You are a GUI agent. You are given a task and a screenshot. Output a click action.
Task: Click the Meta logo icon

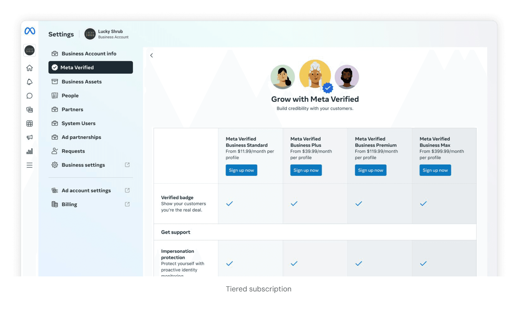pyautogui.click(x=30, y=31)
